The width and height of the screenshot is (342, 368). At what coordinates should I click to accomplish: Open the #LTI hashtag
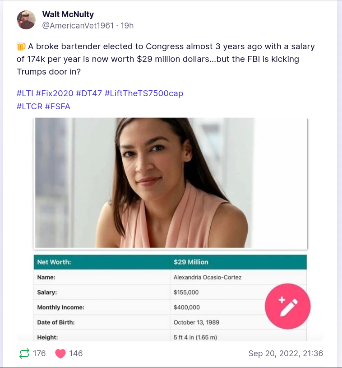25,93
